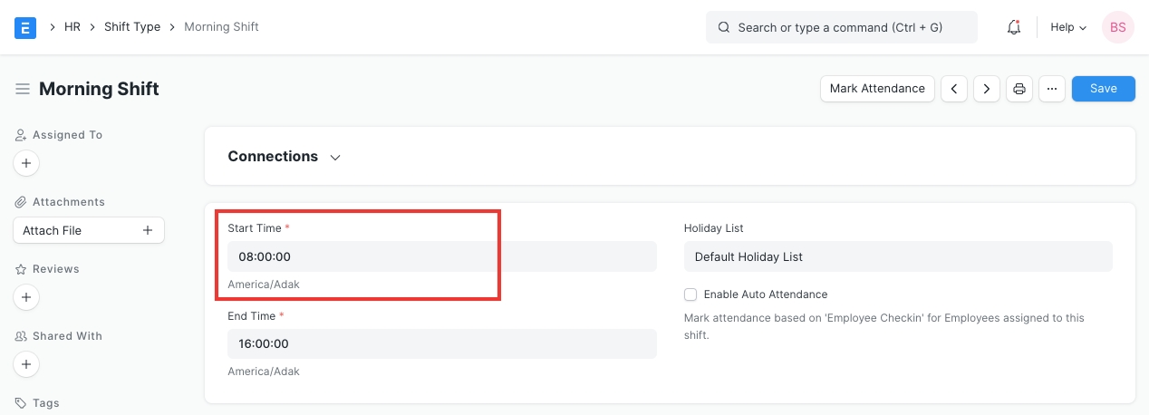Focus the End Time input field
1149x415 pixels.
coord(441,344)
